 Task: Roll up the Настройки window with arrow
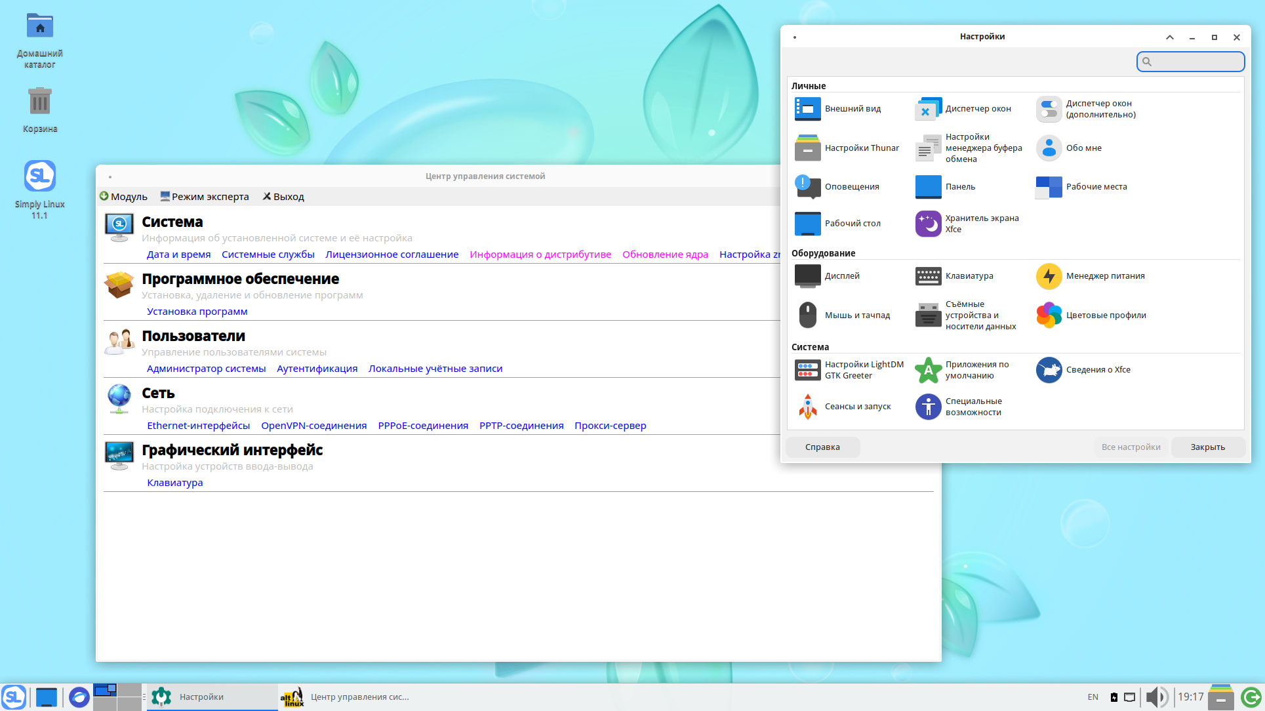pos(1169,37)
